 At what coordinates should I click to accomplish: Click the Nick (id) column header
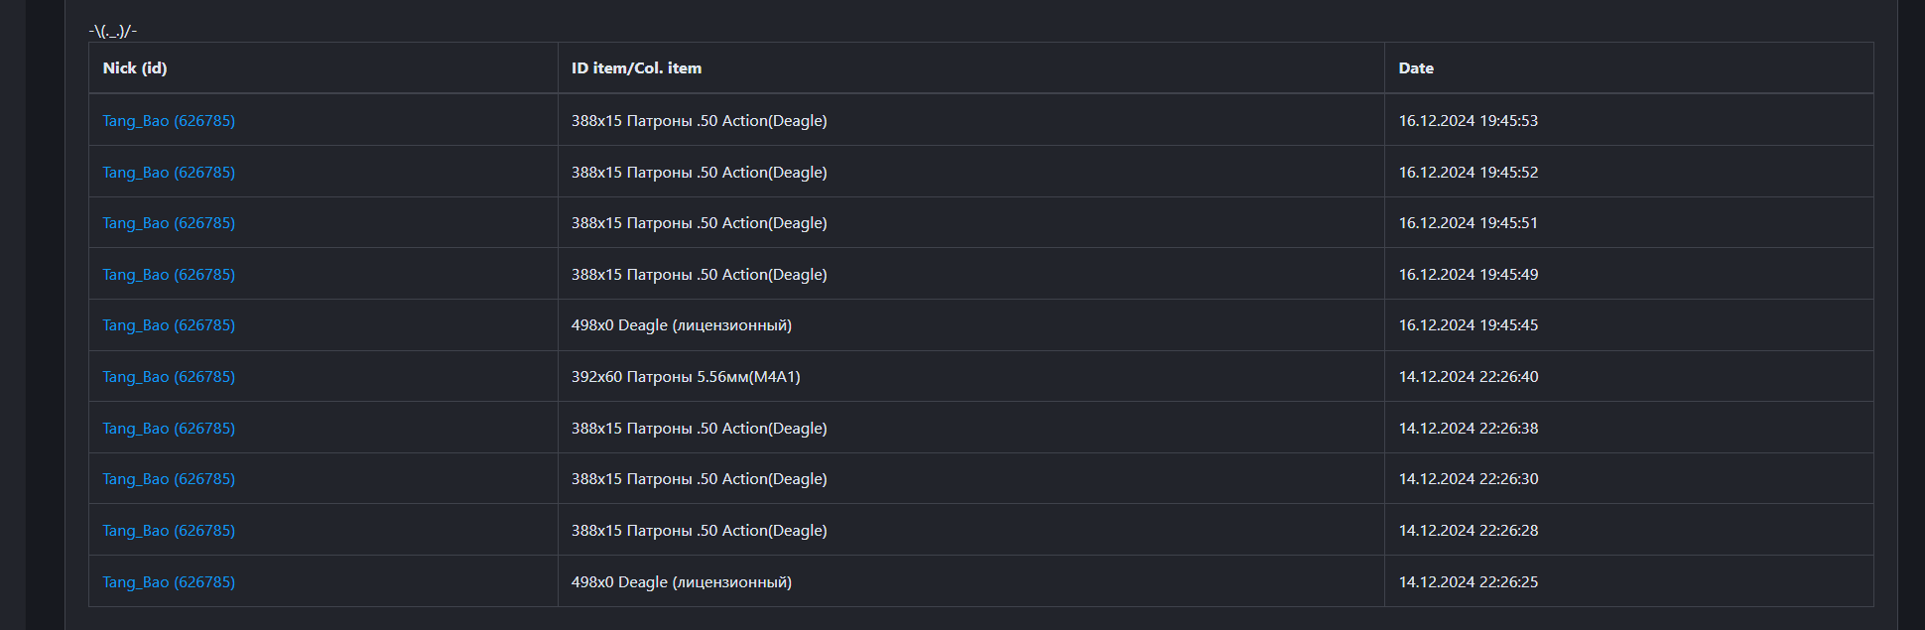coord(135,68)
